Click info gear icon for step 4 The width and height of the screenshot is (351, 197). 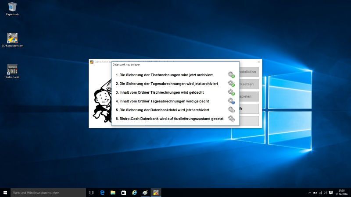pos(231,101)
